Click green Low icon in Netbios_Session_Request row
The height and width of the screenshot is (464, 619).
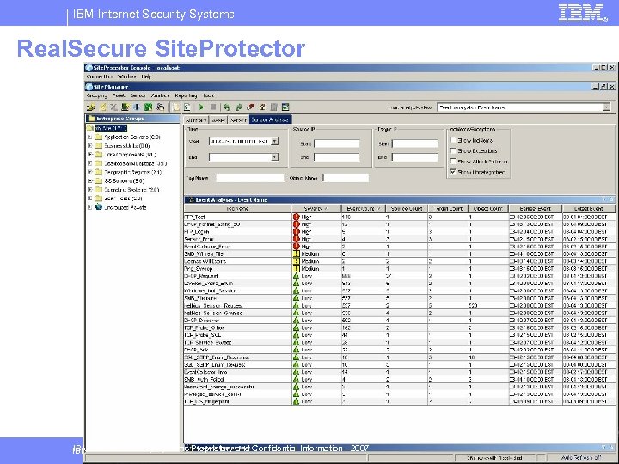click(296, 305)
